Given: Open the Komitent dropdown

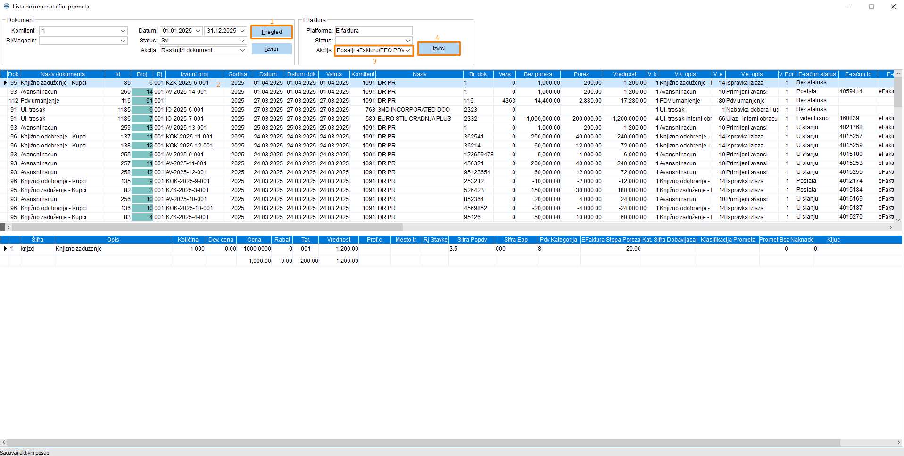Looking at the screenshot, I should coord(123,31).
